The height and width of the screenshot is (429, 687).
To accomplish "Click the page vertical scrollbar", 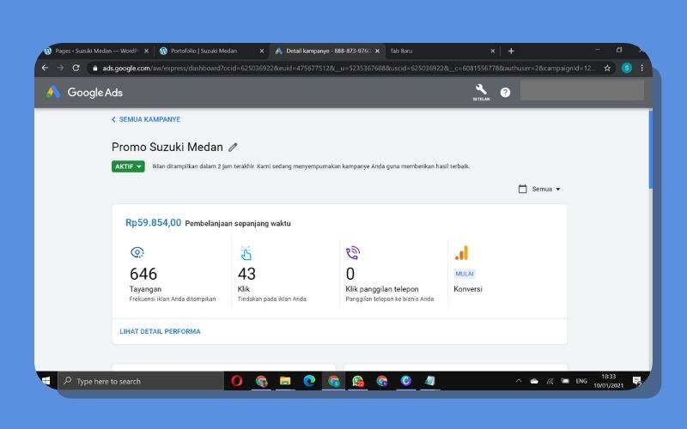I will pyautogui.click(x=650, y=149).
